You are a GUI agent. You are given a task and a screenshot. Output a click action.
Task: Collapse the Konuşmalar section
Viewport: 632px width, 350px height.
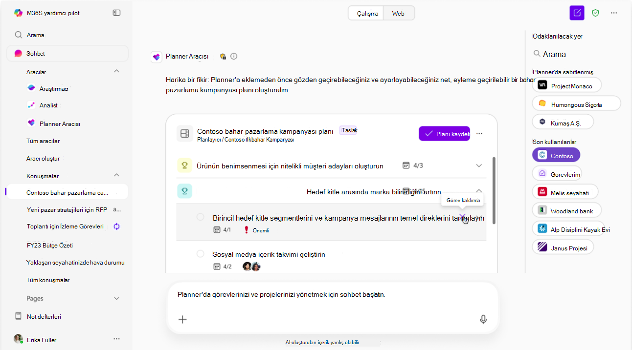[116, 175]
